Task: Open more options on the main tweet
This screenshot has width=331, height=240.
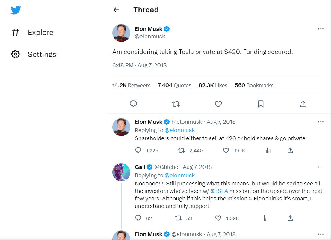Action: tap(321, 29)
